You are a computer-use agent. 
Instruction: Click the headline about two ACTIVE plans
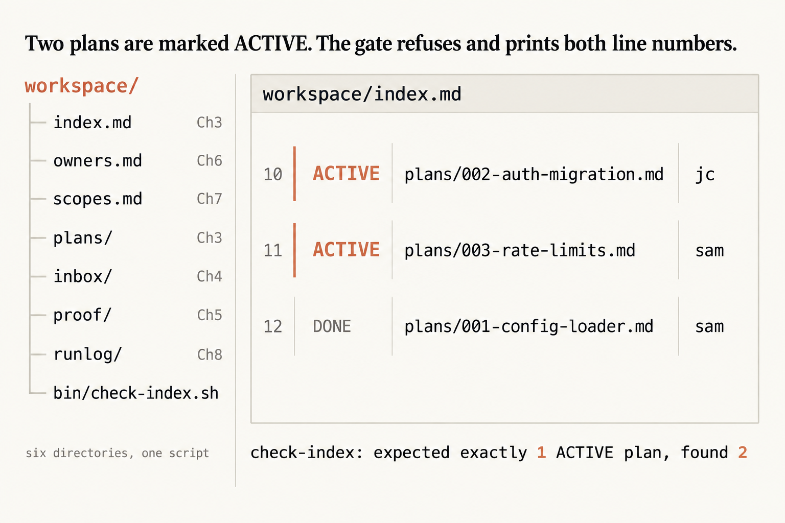pos(381,44)
